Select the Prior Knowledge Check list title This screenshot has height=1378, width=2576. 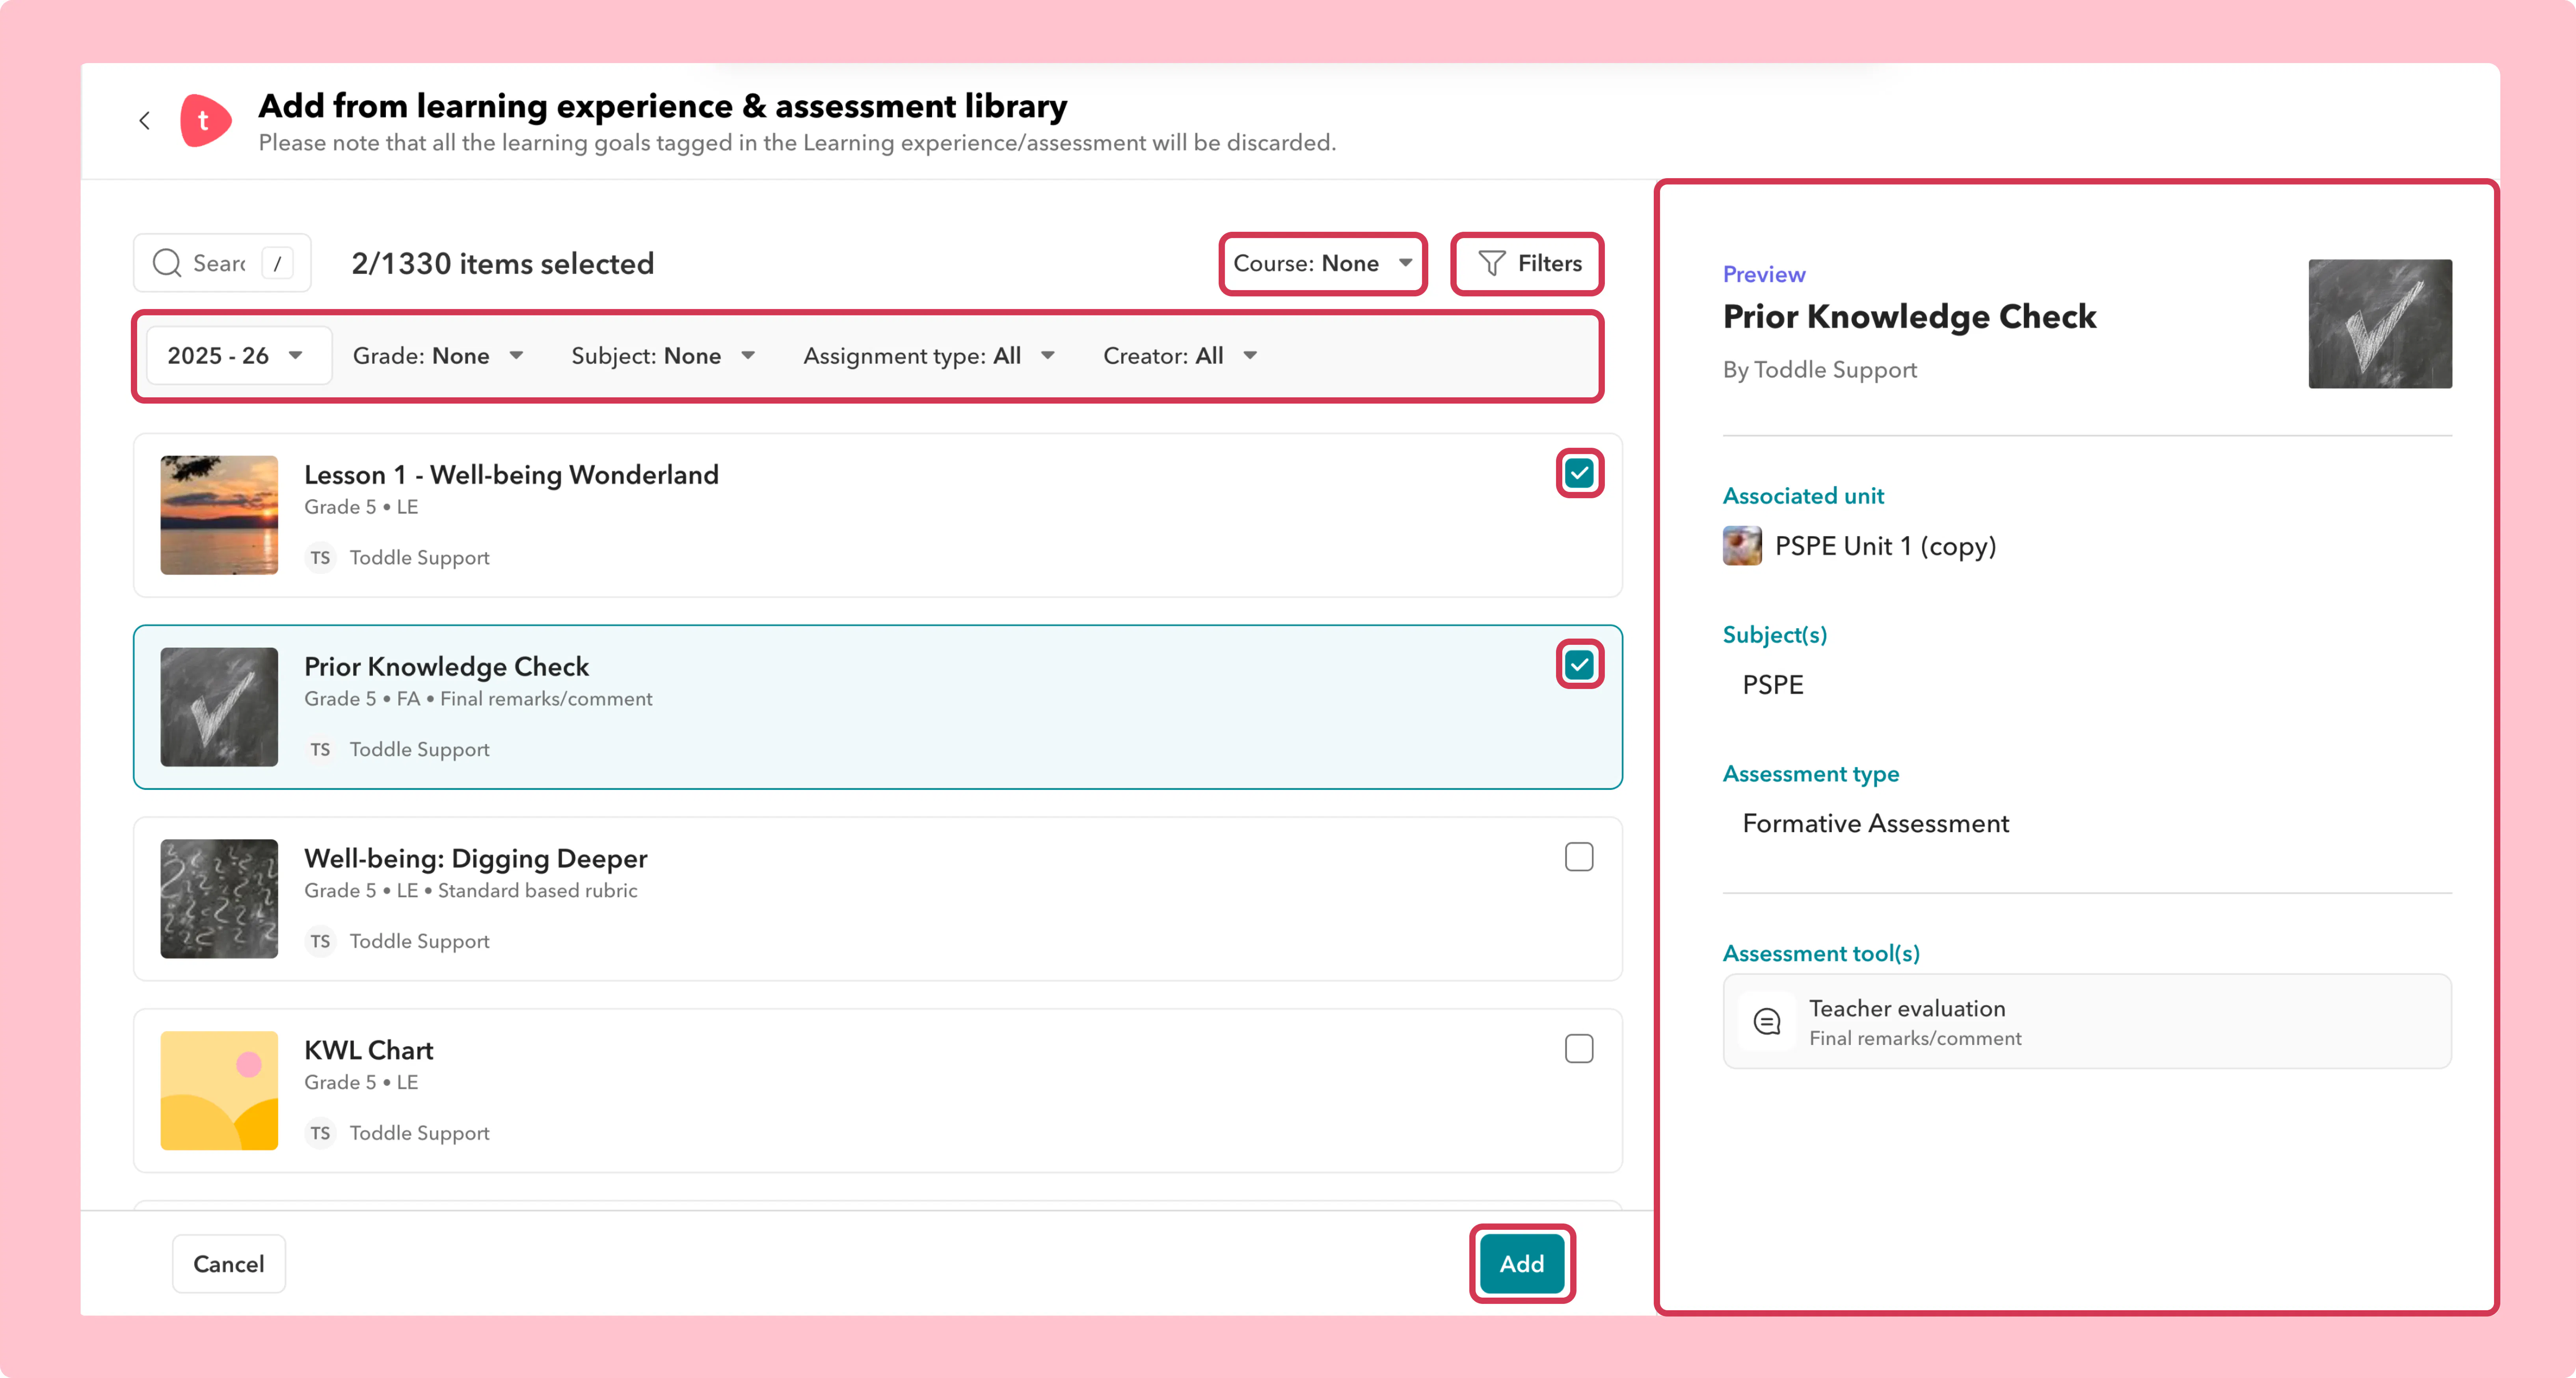pos(446,667)
